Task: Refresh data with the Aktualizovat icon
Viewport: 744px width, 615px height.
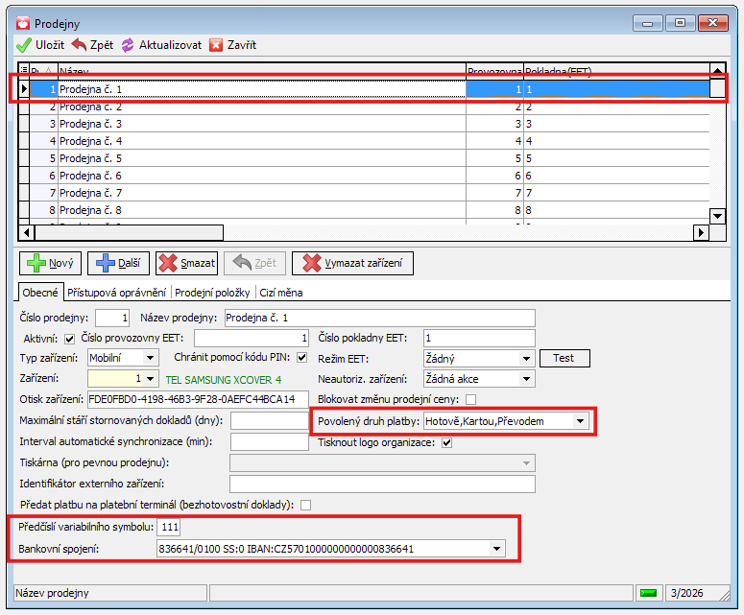Action: click(x=128, y=45)
